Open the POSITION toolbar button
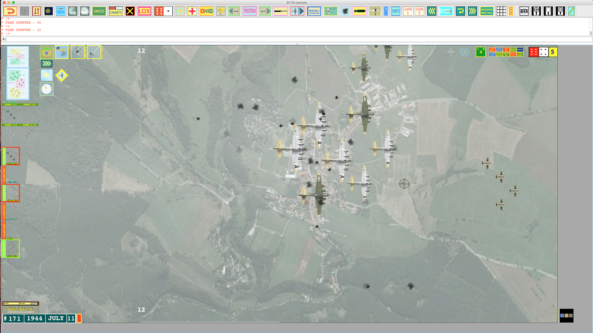Image resolution: width=593 pixels, height=333 pixels. (x=250, y=11)
